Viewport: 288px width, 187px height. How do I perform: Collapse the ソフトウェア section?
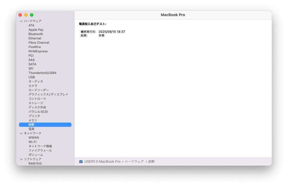(21, 159)
